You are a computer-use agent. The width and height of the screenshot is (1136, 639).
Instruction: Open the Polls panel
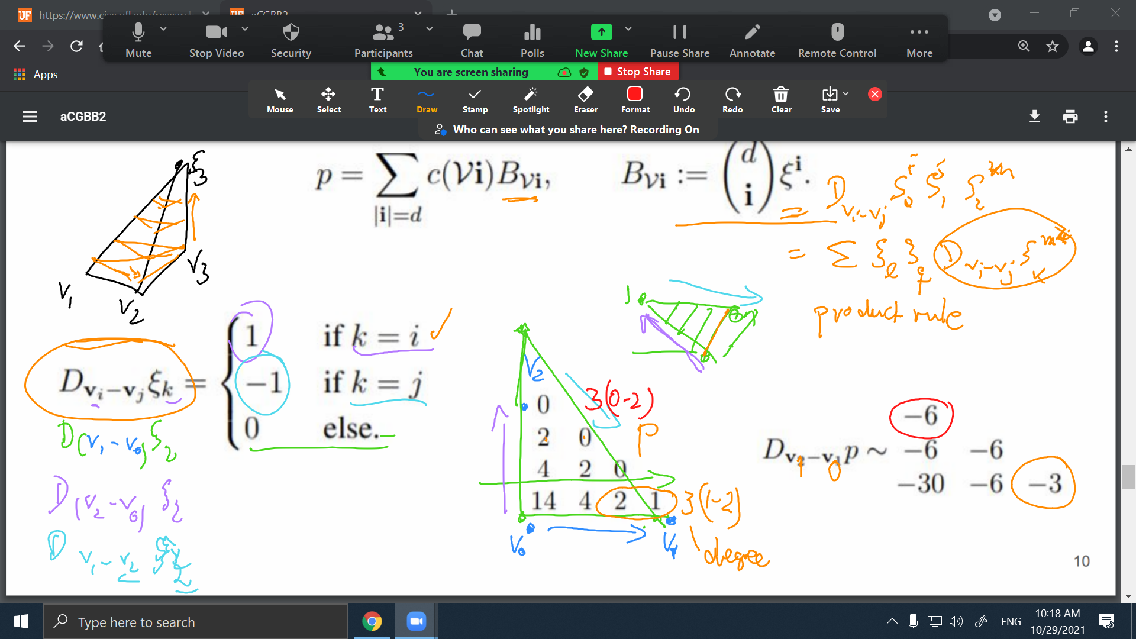pos(532,40)
